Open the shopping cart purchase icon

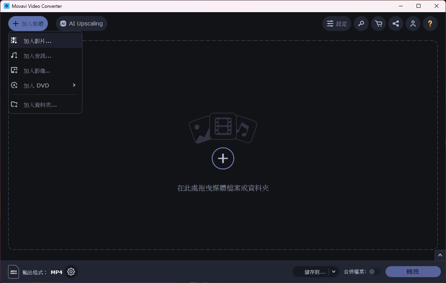[378, 24]
